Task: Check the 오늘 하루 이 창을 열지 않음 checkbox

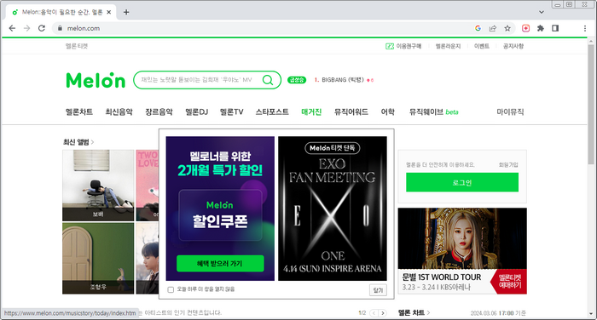Action: point(171,289)
